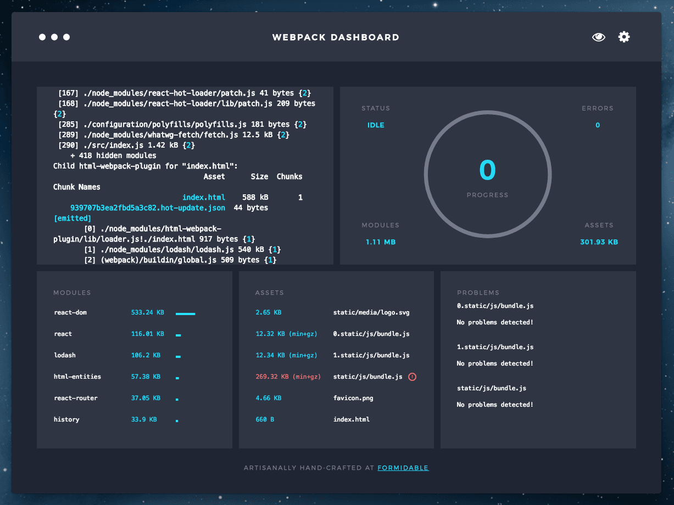This screenshot has width=674, height=505.
Task: Click the IDLE status value
Action: (376, 125)
